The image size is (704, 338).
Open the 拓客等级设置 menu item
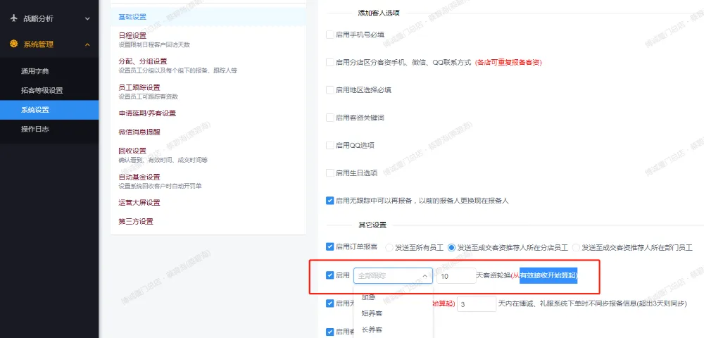tap(42, 90)
